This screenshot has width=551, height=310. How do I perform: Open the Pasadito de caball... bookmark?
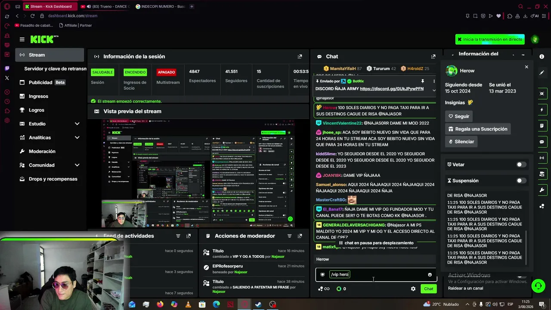tap(34, 25)
